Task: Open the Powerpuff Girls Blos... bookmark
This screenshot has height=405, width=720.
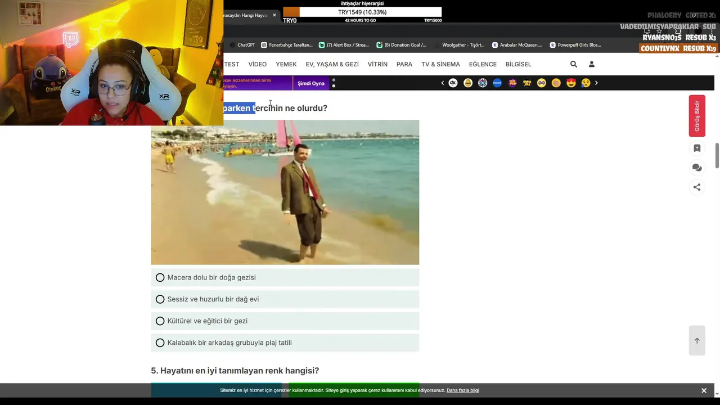Action: 575,45
